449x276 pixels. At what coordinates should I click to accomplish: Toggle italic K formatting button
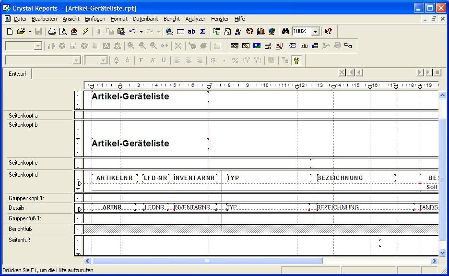pyautogui.click(x=153, y=60)
